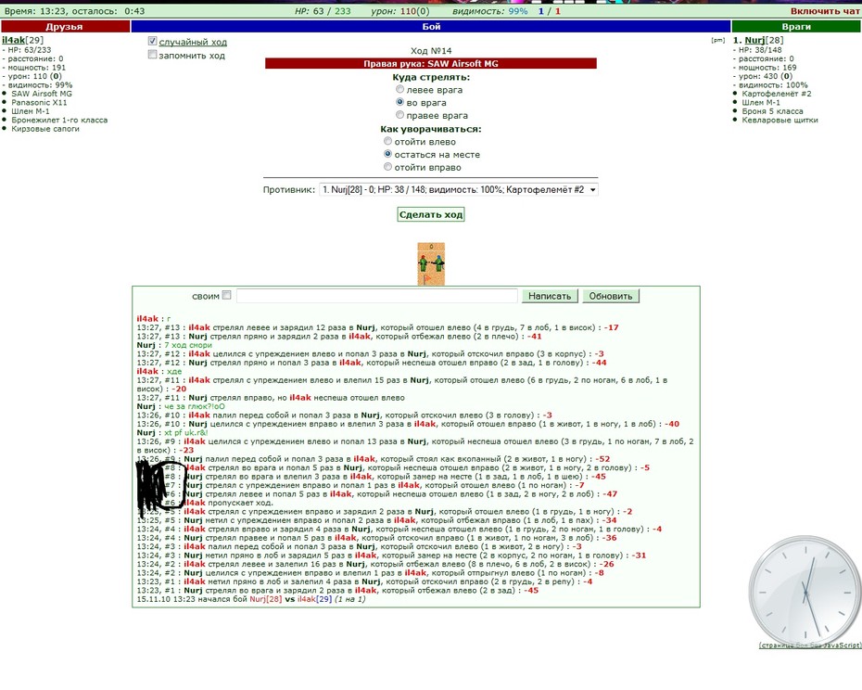Select radio option во врага
This screenshot has height=690, width=862.
[399, 102]
